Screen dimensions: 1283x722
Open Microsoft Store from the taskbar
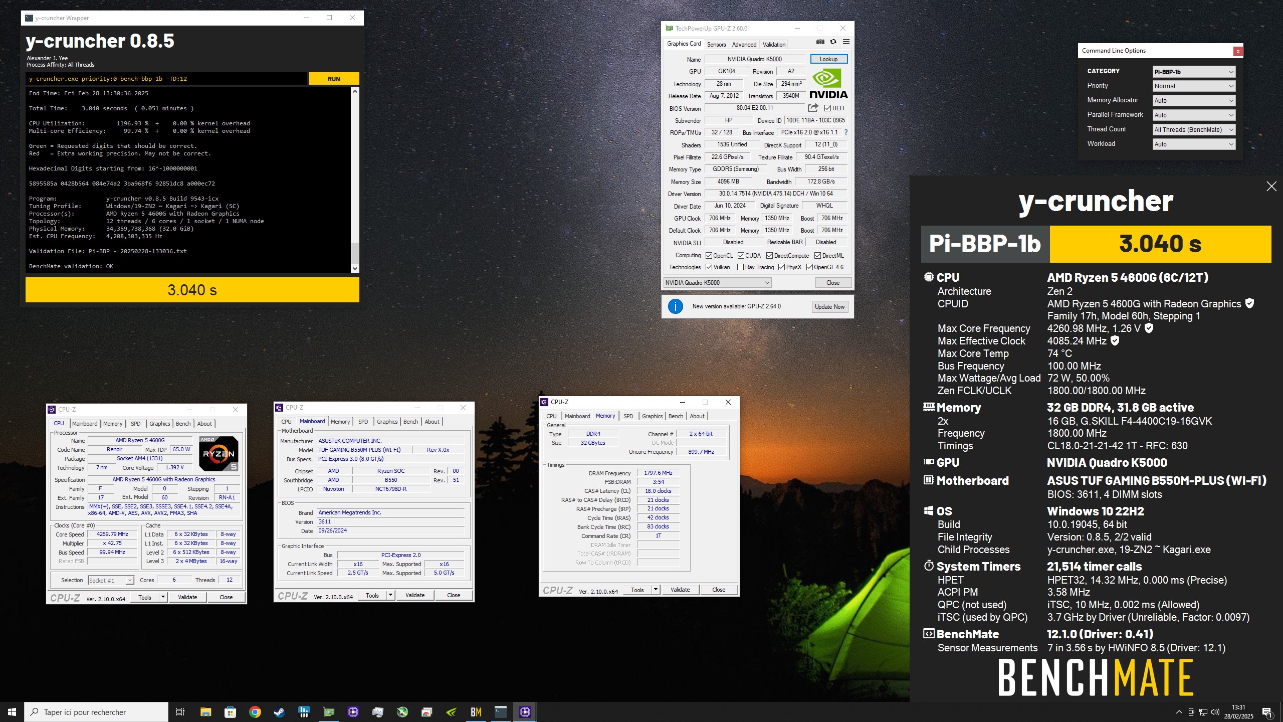coord(230,712)
